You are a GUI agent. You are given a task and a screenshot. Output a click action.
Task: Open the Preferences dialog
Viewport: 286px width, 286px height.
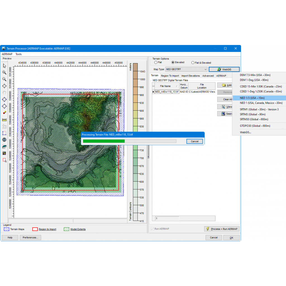click(x=30, y=237)
